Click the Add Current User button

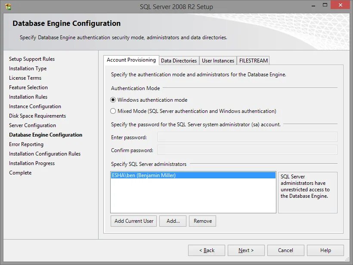point(134,221)
